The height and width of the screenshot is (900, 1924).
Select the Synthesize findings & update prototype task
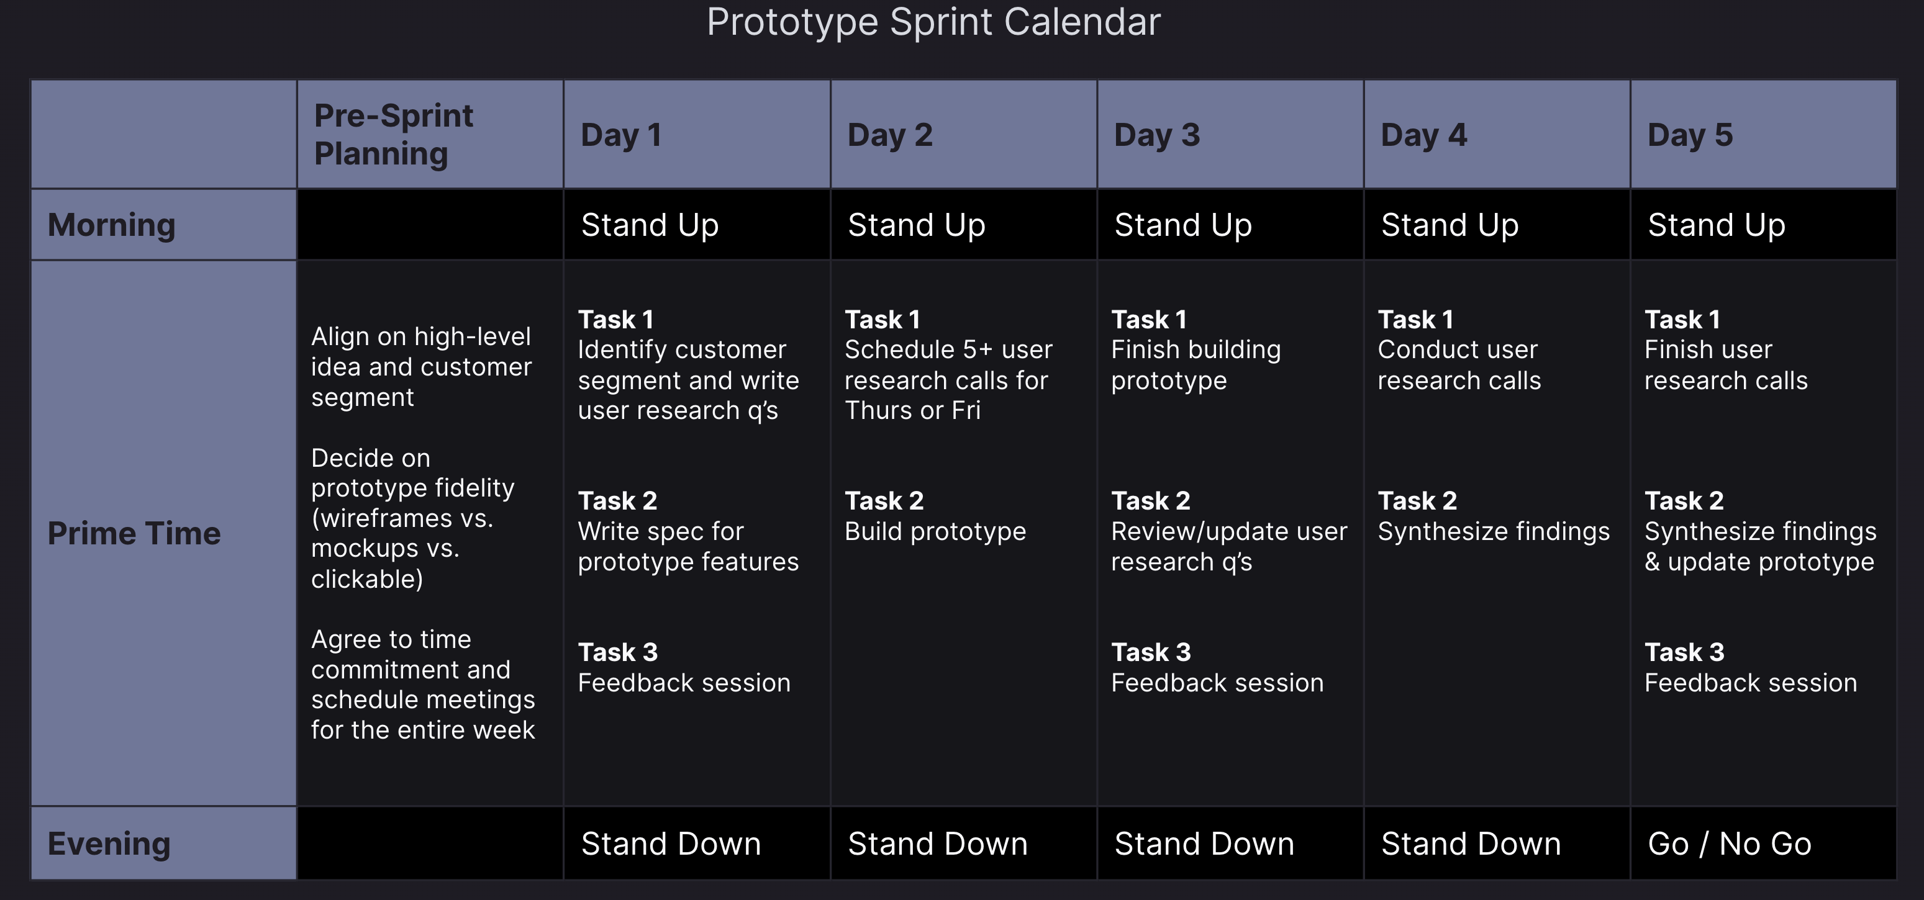1759,546
